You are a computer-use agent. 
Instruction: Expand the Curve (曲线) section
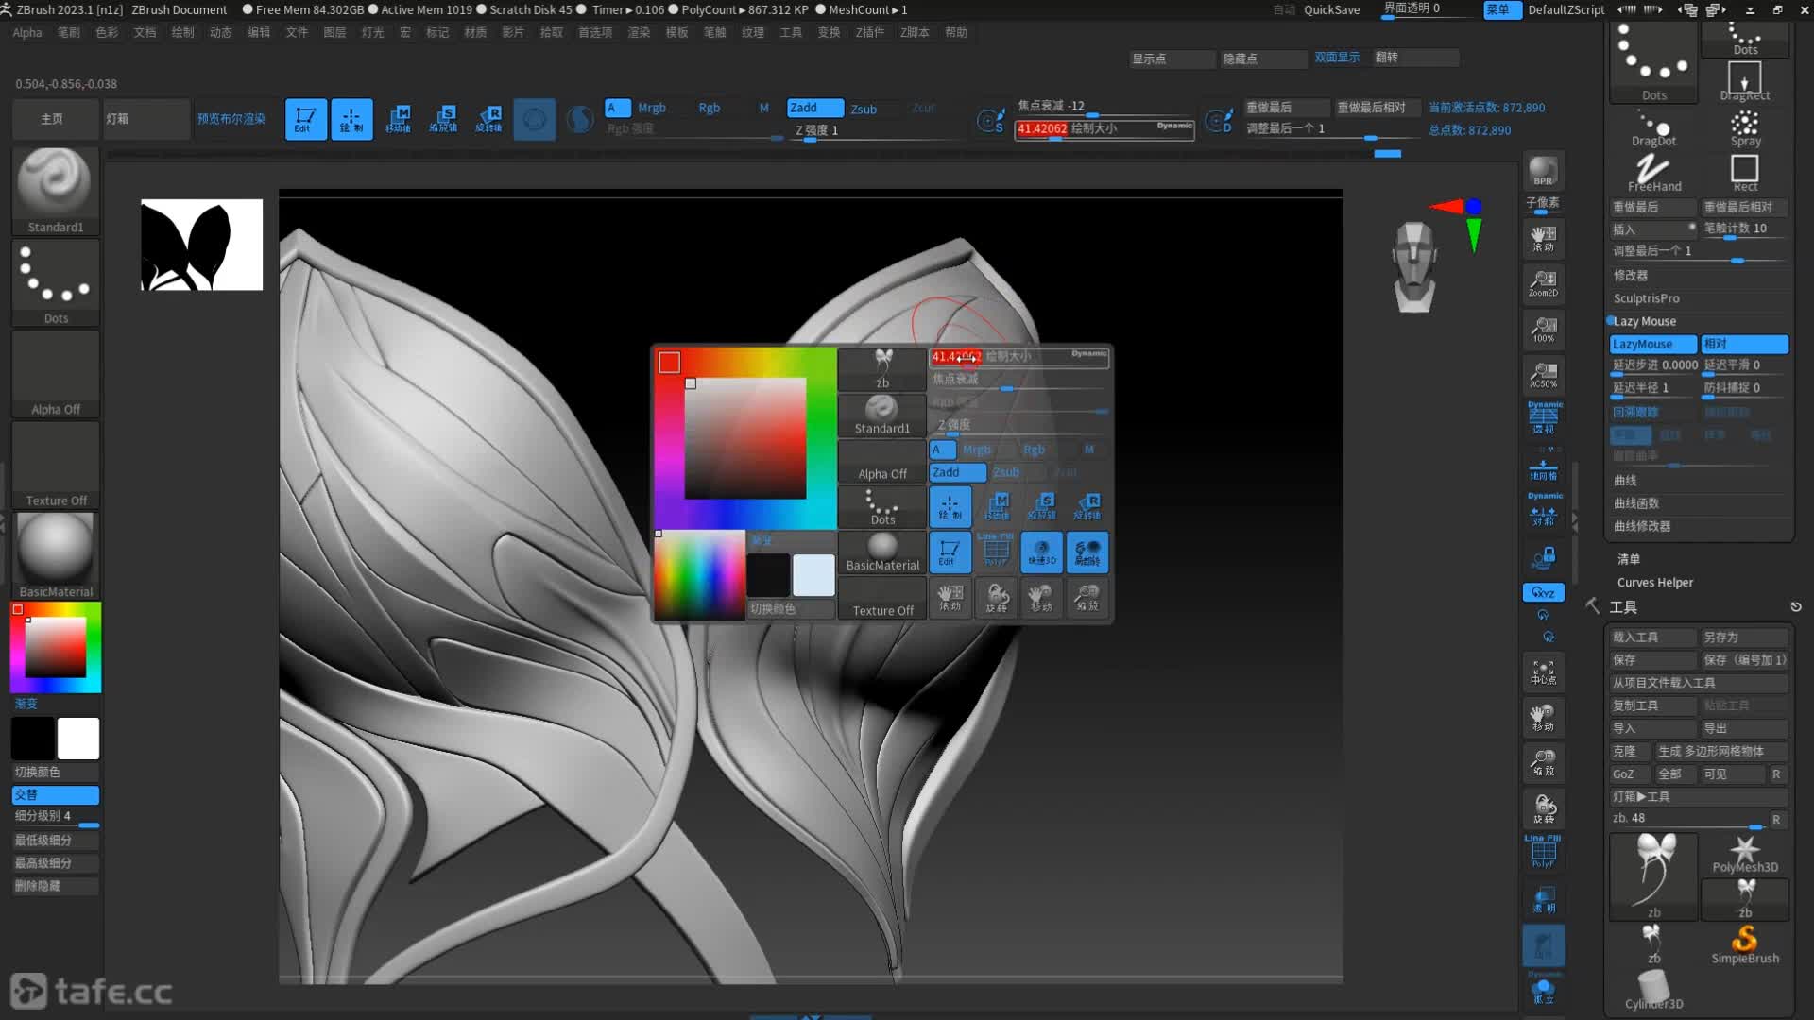pos(1625,480)
